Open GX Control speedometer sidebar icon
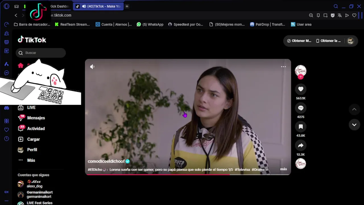Screen dimensions: 364x205 [x=7, y=24]
